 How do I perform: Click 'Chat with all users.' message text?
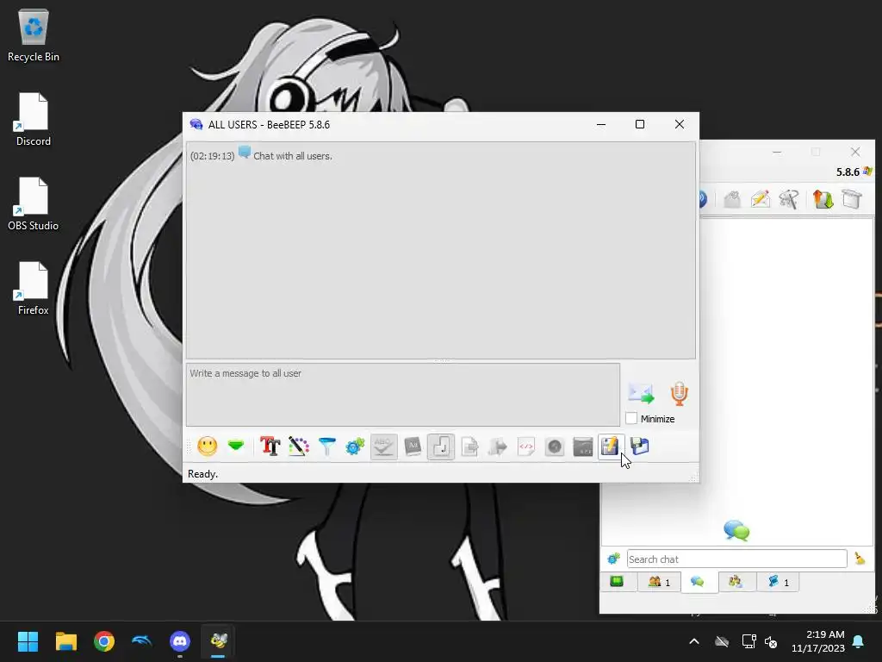[293, 156]
